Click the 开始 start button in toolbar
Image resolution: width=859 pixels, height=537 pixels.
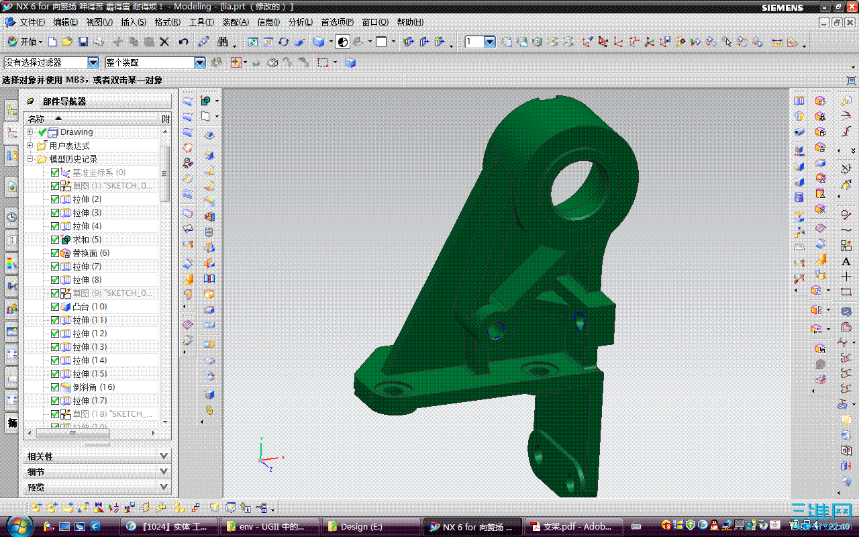pyautogui.click(x=24, y=42)
